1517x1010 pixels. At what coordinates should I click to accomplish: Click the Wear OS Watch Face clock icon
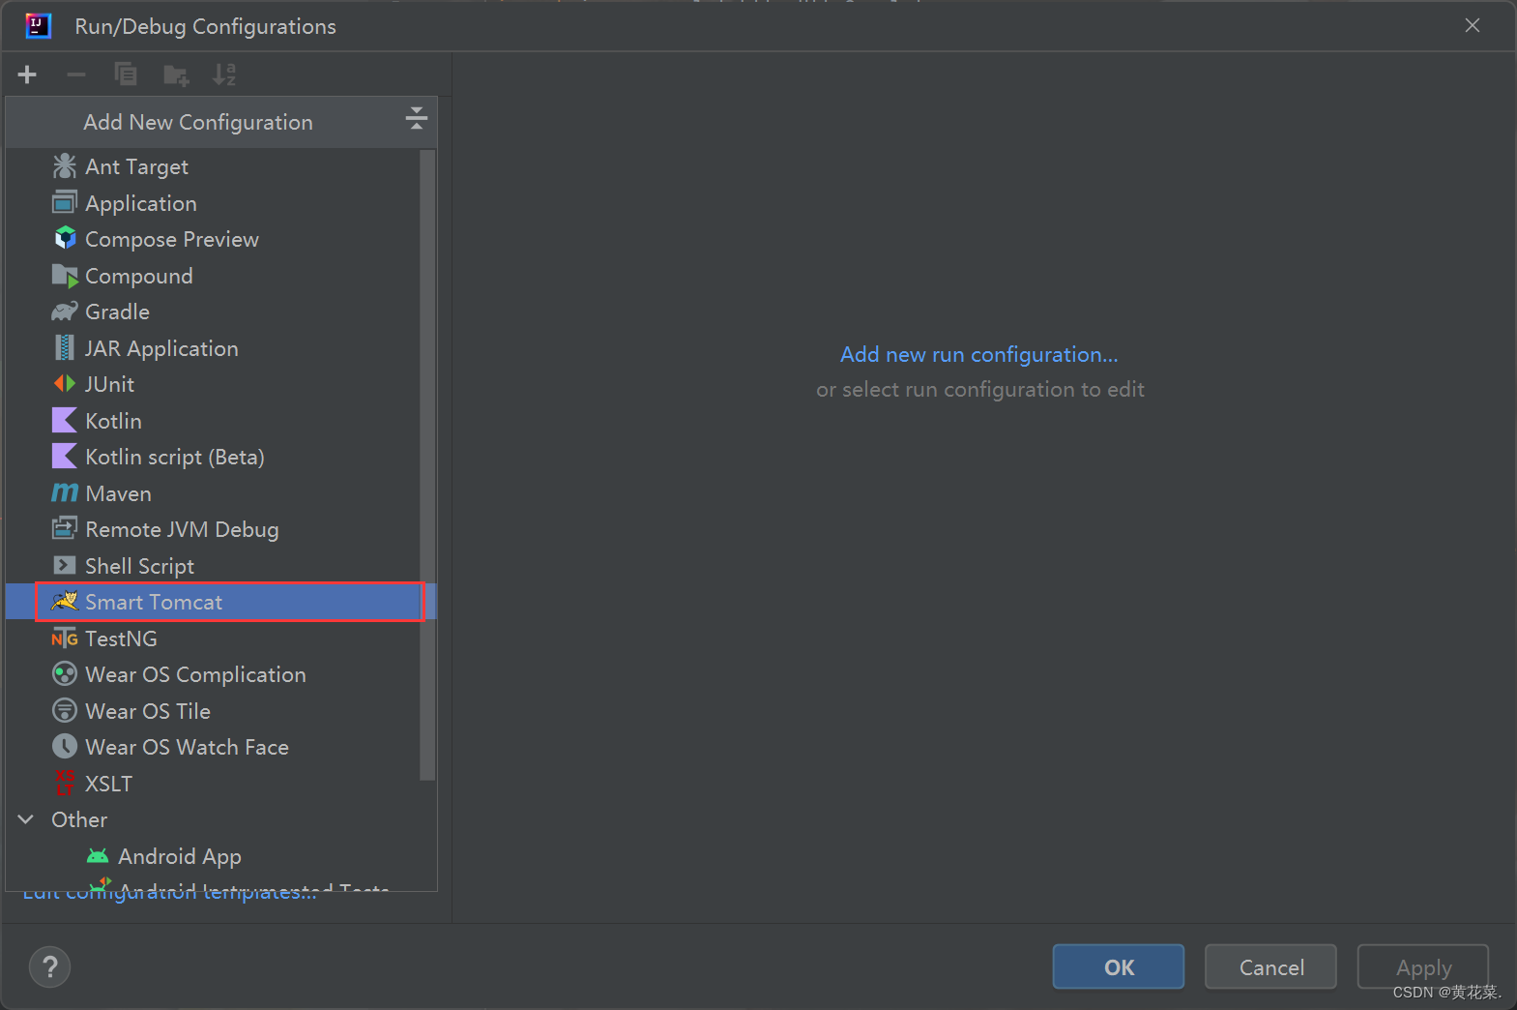(65, 747)
